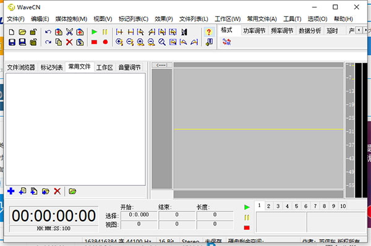Copy selection using the two-pages icon
This screenshot has width=371, height=246.
[x=59, y=43]
